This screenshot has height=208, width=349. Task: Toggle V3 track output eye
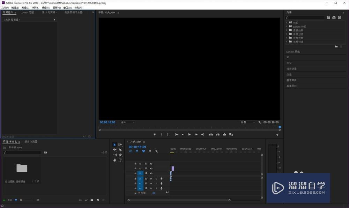click(x=151, y=164)
